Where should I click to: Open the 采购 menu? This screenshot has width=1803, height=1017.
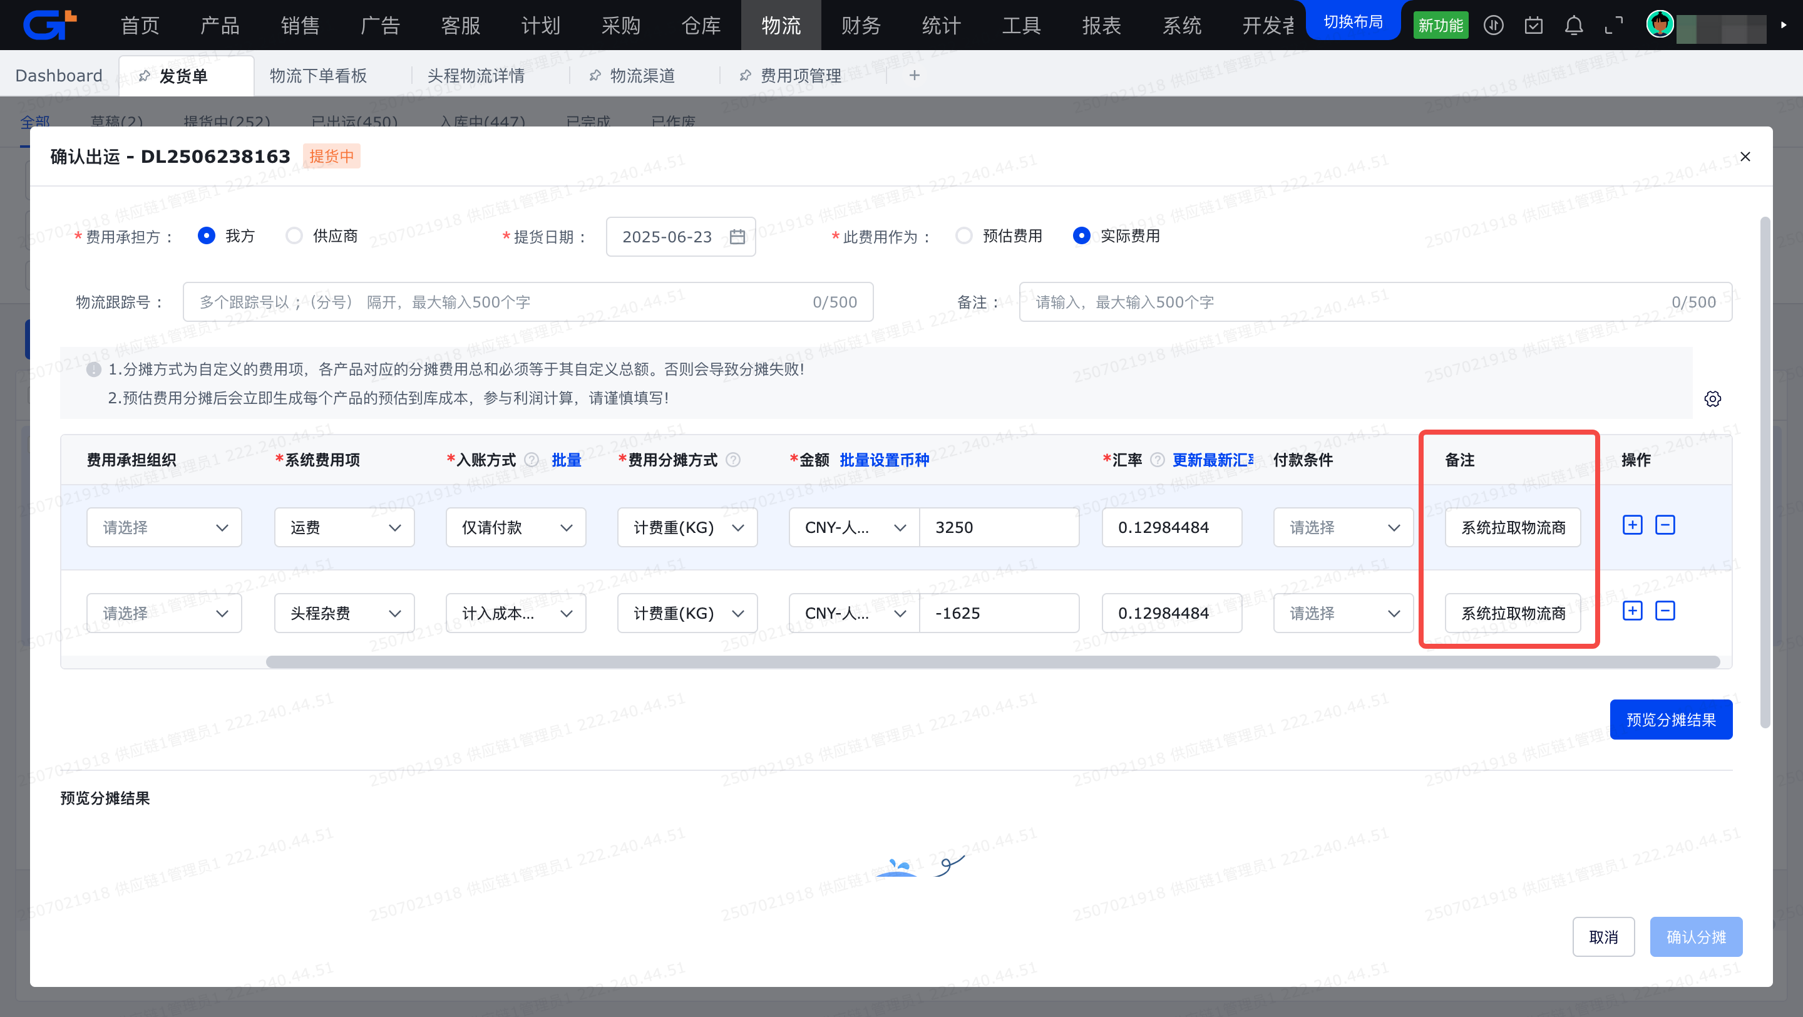click(x=621, y=25)
